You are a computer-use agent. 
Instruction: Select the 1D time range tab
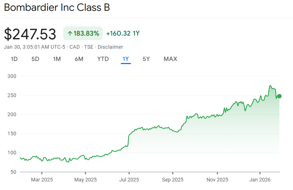[14, 59]
